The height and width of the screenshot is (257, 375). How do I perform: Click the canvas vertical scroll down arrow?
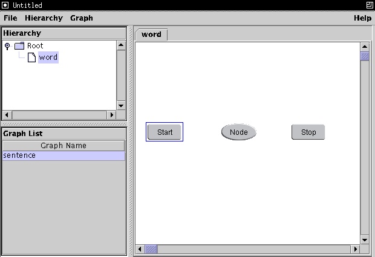click(x=365, y=240)
